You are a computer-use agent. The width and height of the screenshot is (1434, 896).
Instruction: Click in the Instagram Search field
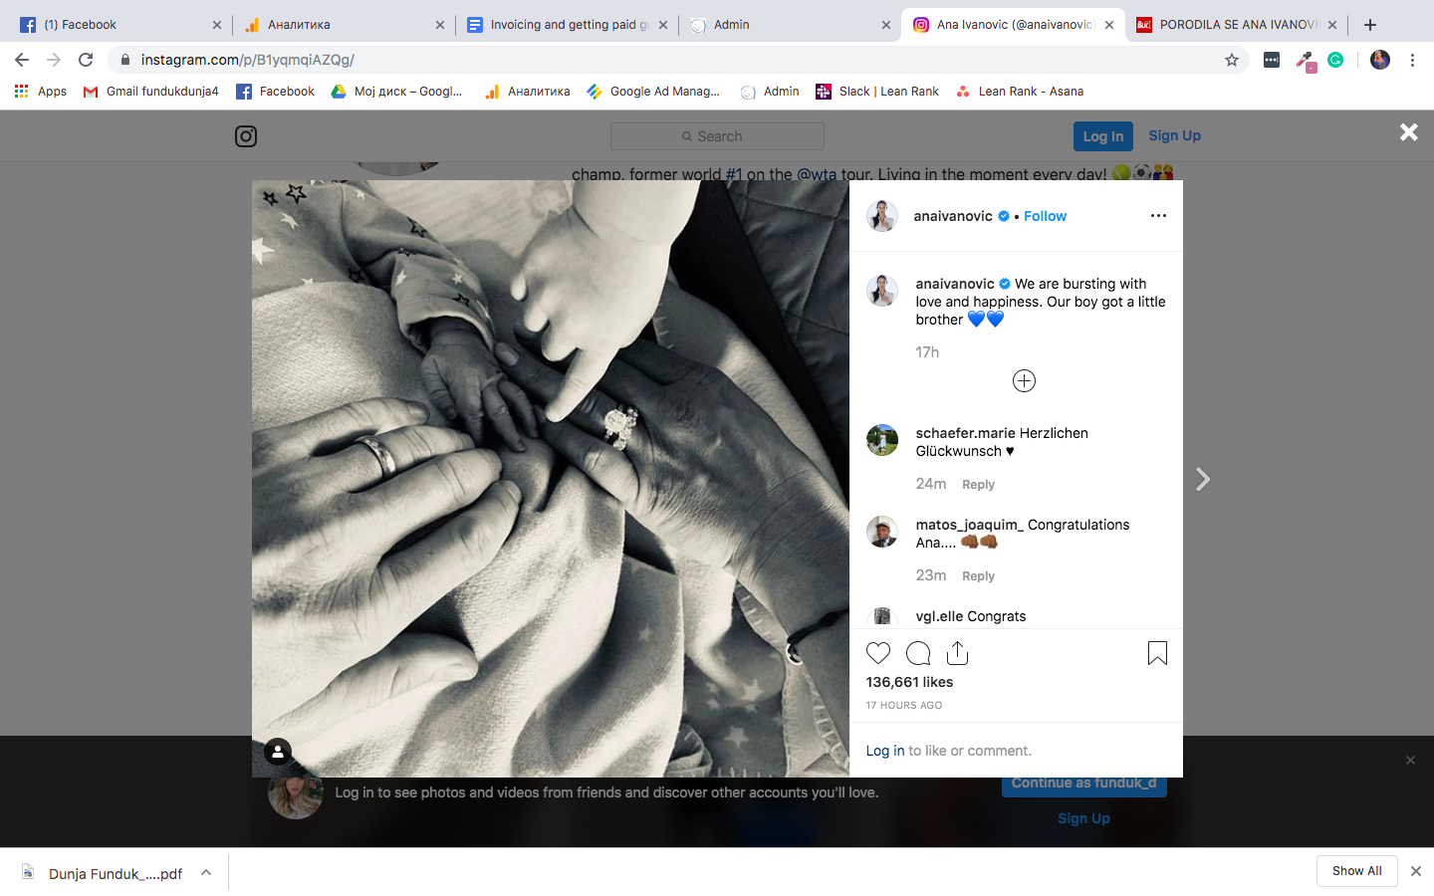(x=717, y=136)
